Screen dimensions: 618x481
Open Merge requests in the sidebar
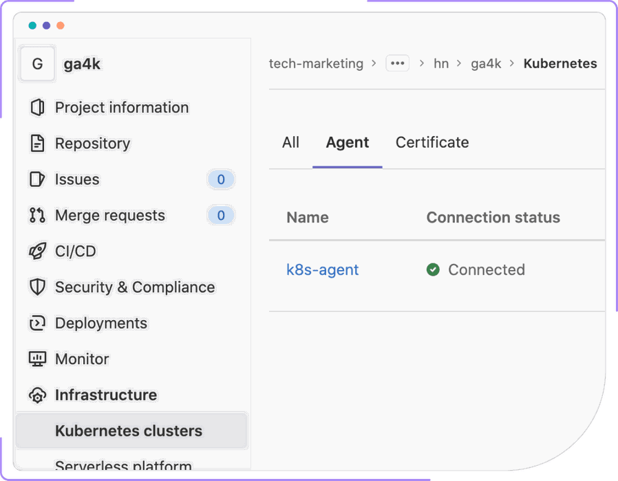pos(110,215)
